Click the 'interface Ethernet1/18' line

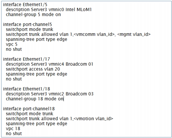point(27,89)
